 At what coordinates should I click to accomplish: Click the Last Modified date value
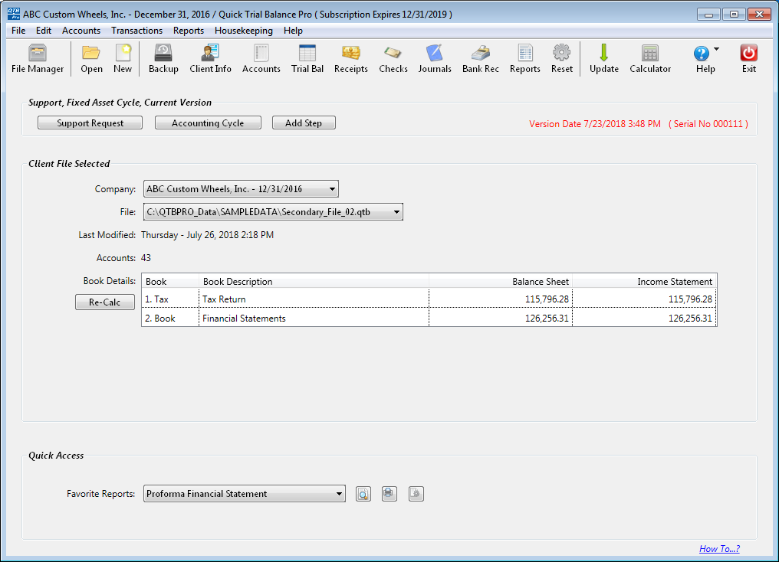(x=207, y=234)
